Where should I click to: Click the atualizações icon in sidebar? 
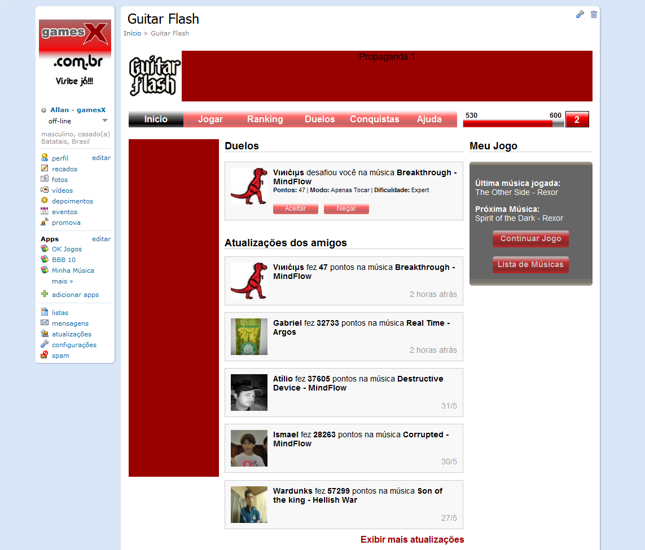(x=45, y=333)
